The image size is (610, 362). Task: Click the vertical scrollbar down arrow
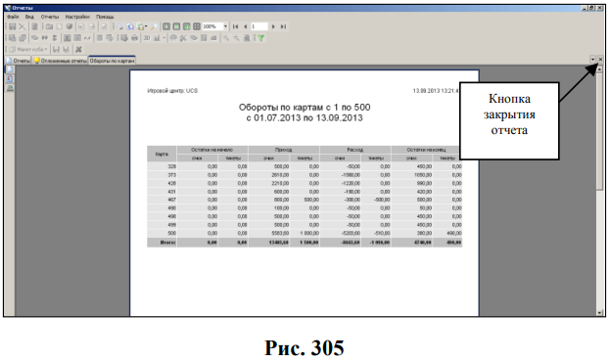(599, 313)
